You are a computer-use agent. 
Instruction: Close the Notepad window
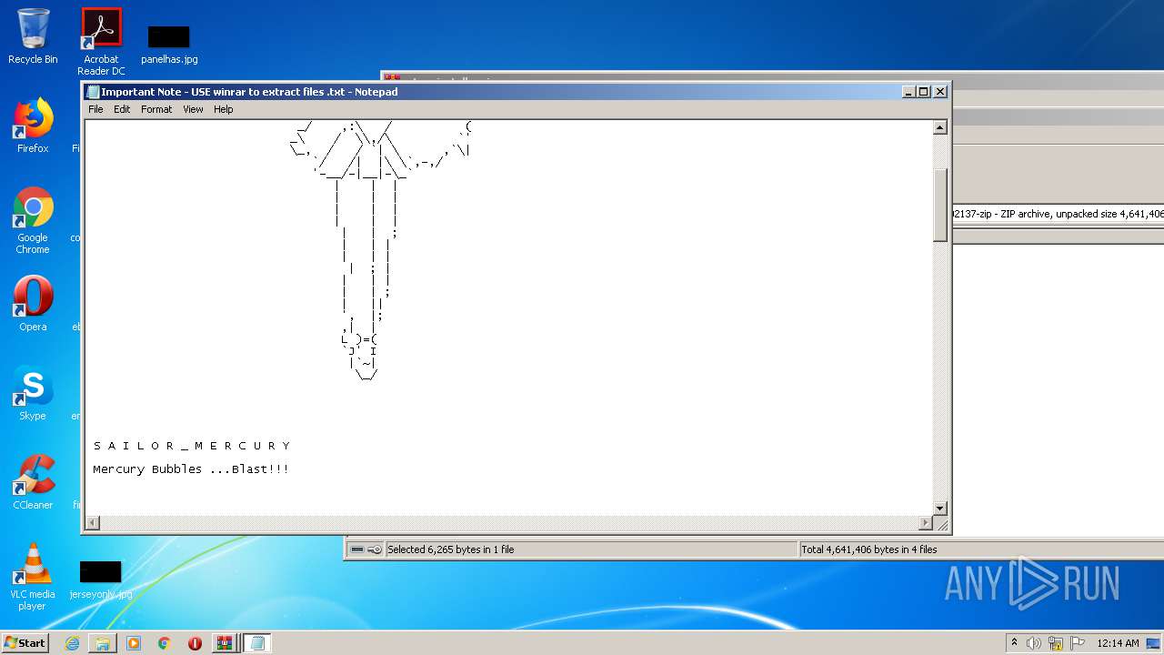(x=940, y=92)
